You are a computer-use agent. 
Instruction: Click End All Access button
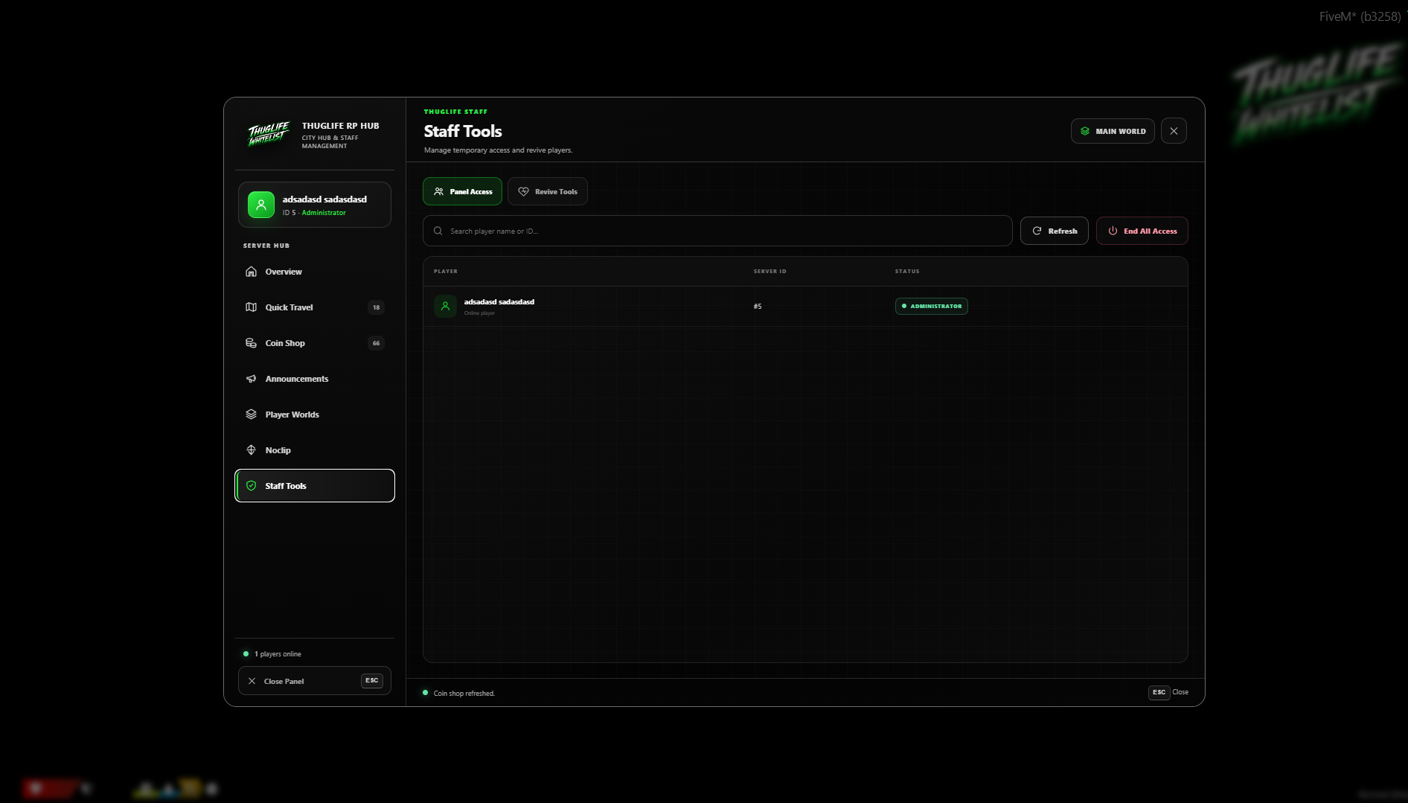1142,231
